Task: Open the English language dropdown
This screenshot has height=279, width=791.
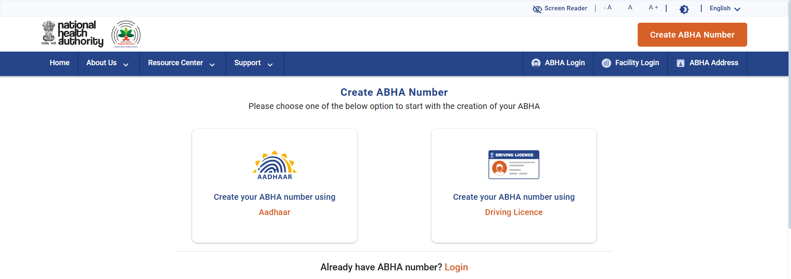Action: pos(725,8)
